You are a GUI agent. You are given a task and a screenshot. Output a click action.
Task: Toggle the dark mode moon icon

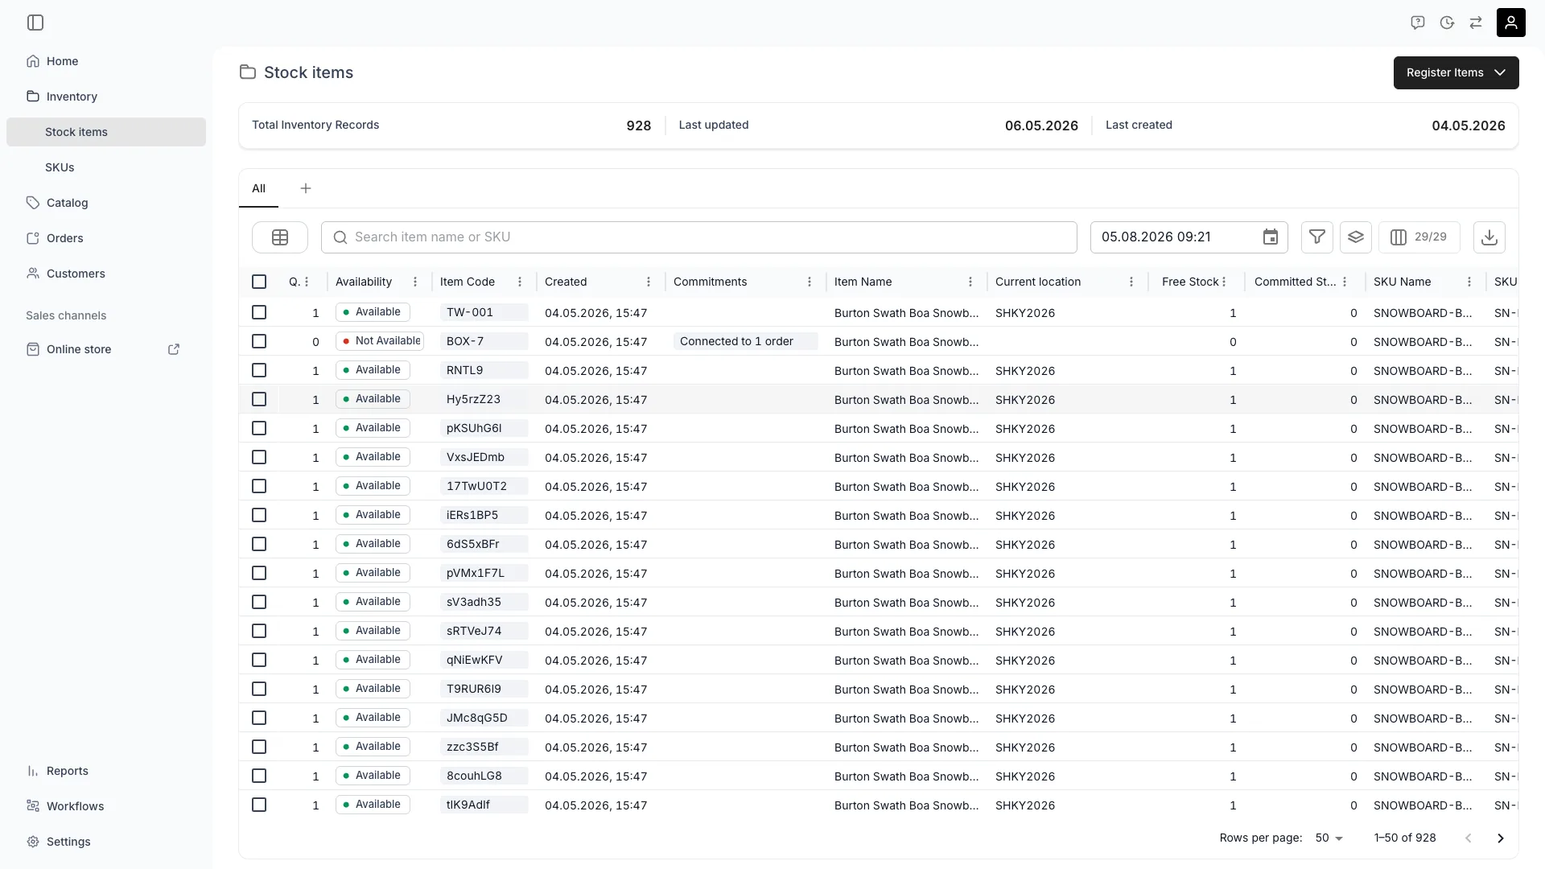pos(1447,23)
